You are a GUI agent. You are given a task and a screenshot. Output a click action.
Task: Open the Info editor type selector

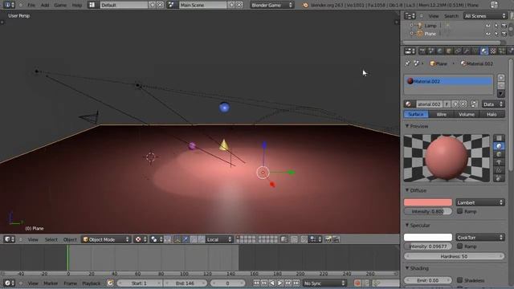point(9,5)
